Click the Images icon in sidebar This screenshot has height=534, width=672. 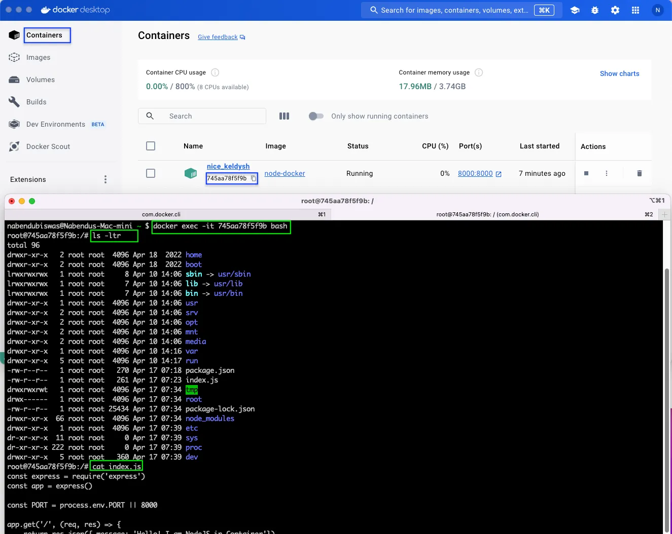click(x=14, y=57)
